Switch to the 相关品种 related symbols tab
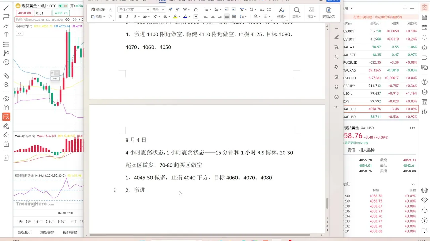Screen dimensions: 430x241 pos(367,150)
